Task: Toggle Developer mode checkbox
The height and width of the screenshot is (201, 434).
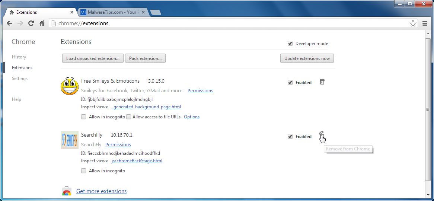Action: point(290,44)
